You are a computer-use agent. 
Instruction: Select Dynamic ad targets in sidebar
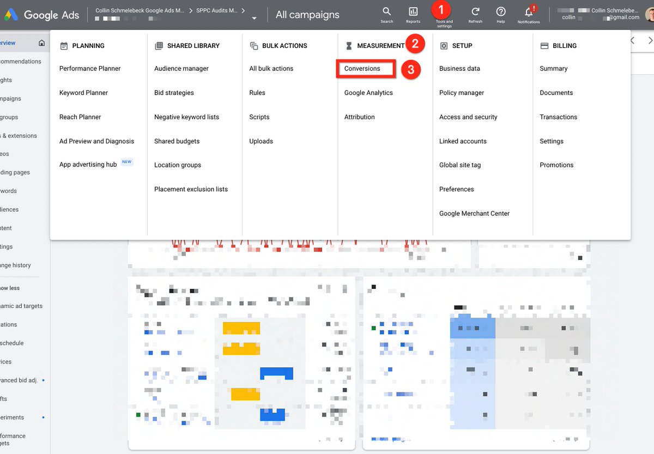point(21,306)
